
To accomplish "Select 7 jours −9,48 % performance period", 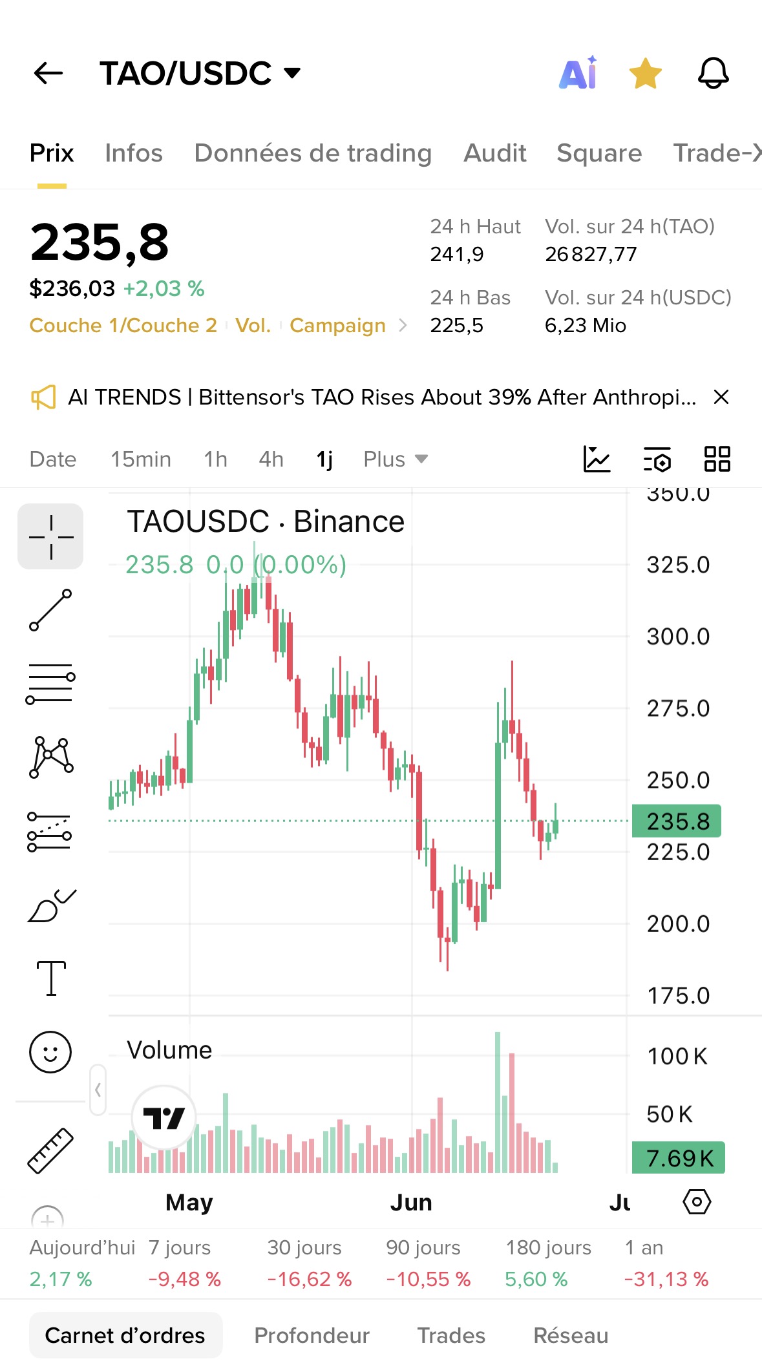I will 185,1263.
